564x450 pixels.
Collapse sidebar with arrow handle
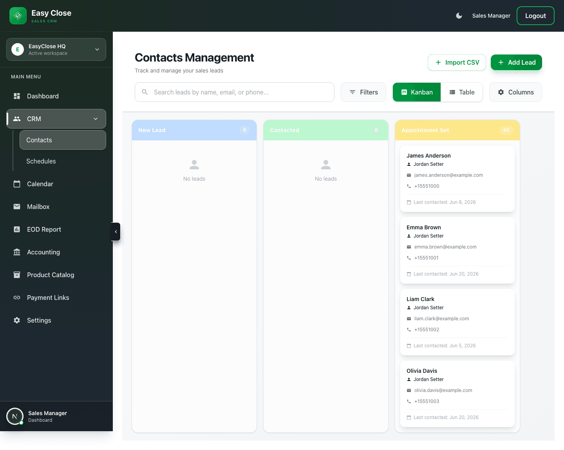(x=116, y=232)
